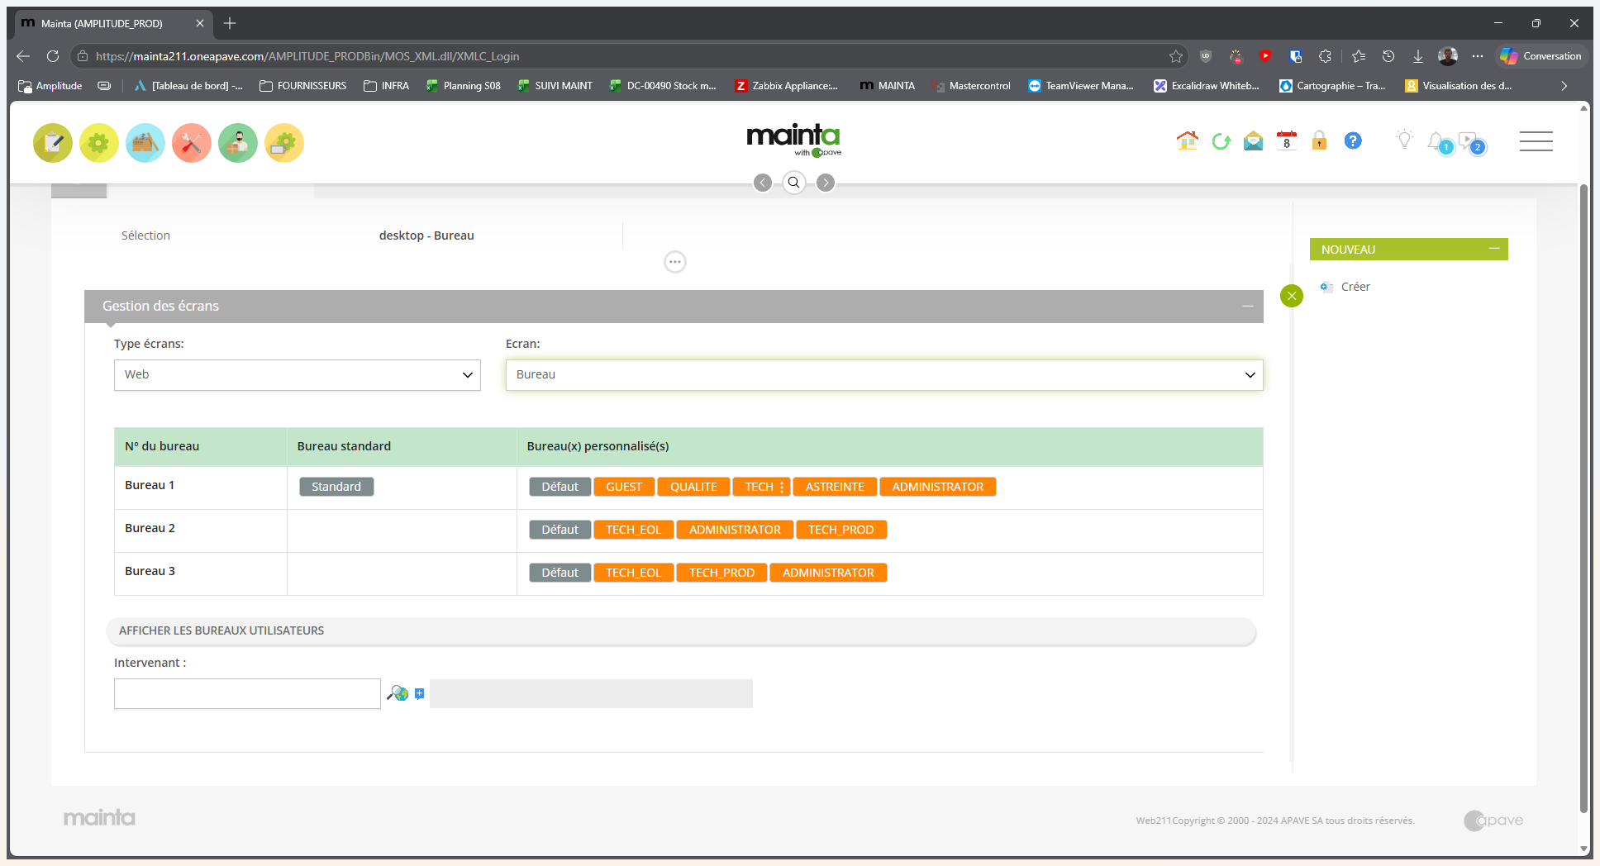Collapse the NOUVEAU side section
This screenshot has width=1600, height=866.
pyautogui.click(x=1494, y=249)
